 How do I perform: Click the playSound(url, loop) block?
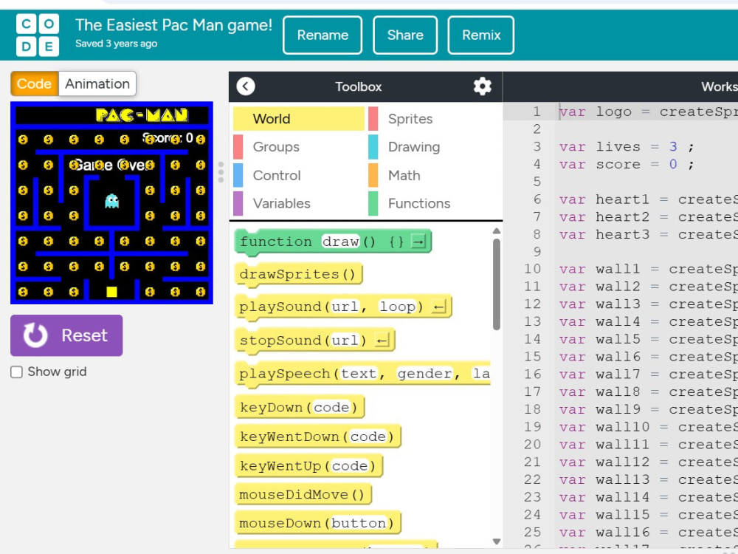343,307
